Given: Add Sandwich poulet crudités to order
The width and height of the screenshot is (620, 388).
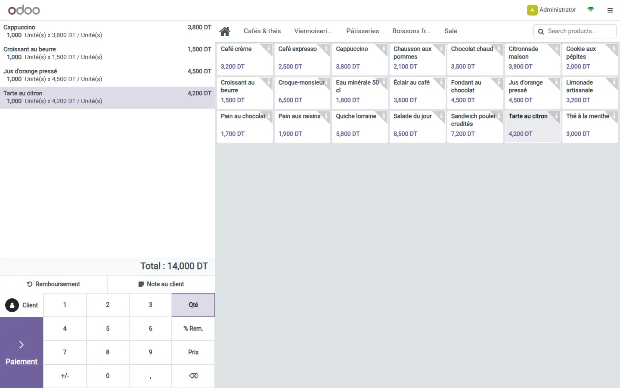Looking at the screenshot, I should (475, 126).
